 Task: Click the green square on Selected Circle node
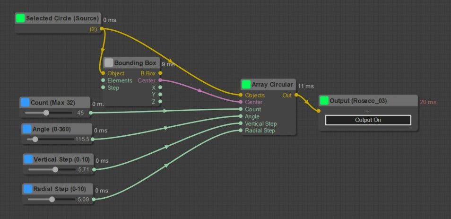(x=20, y=18)
